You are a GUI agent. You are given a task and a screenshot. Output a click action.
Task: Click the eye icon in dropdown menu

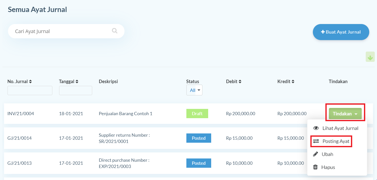(316, 128)
